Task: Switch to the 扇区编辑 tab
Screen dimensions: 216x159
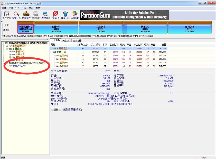Action: (77, 41)
